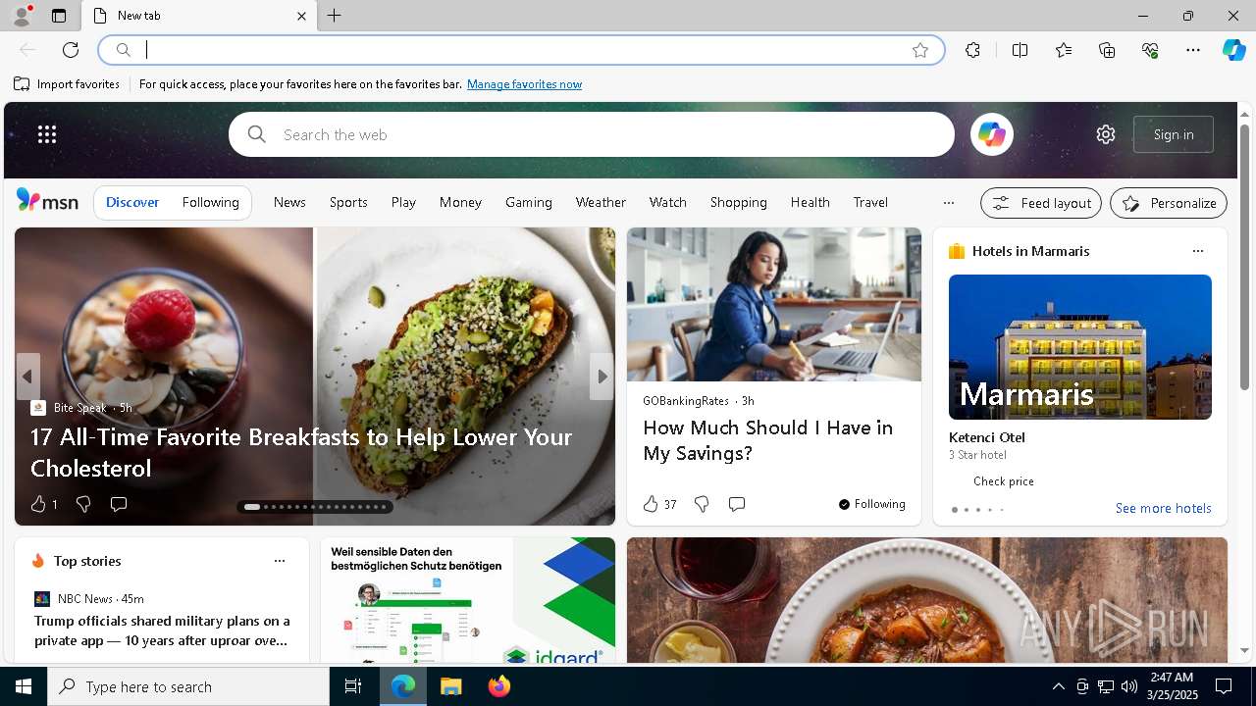
Task: Open the tab actions menu icon
Action: point(59,16)
